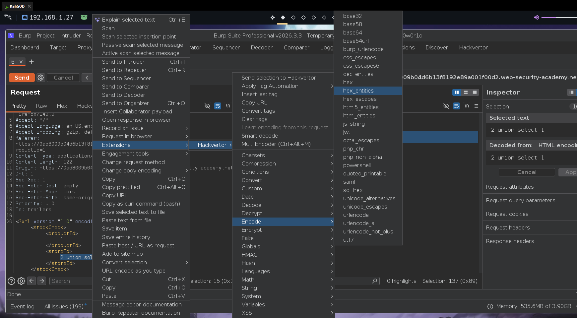Go to next search match arrow

(42, 281)
